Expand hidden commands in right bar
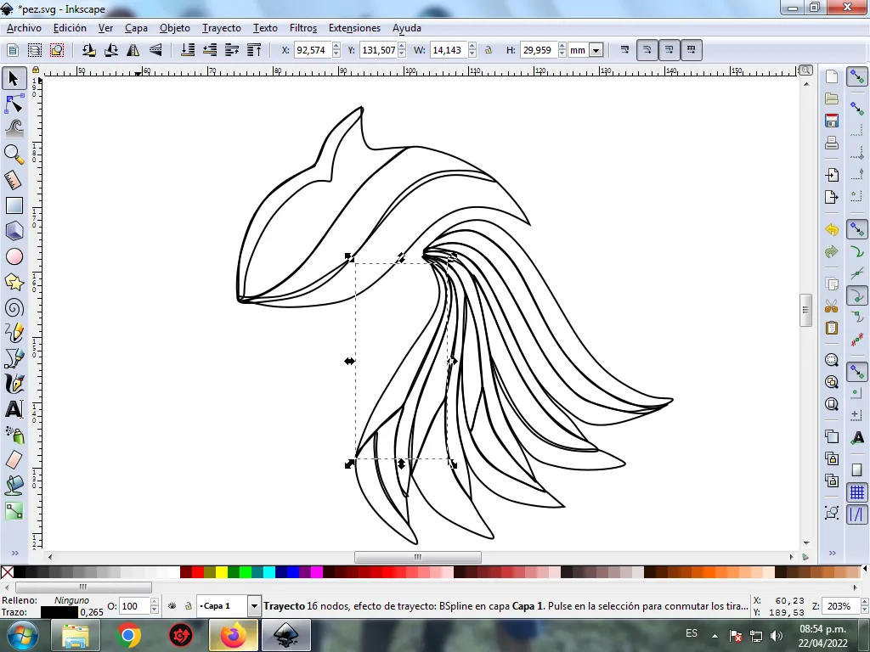This screenshot has height=652, width=870. coord(833,553)
